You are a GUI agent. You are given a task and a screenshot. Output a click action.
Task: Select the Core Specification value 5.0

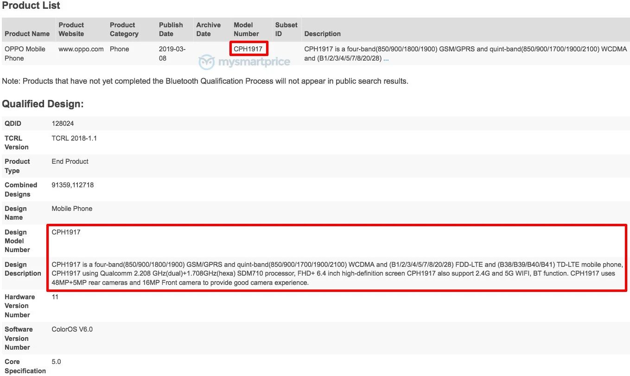56,362
